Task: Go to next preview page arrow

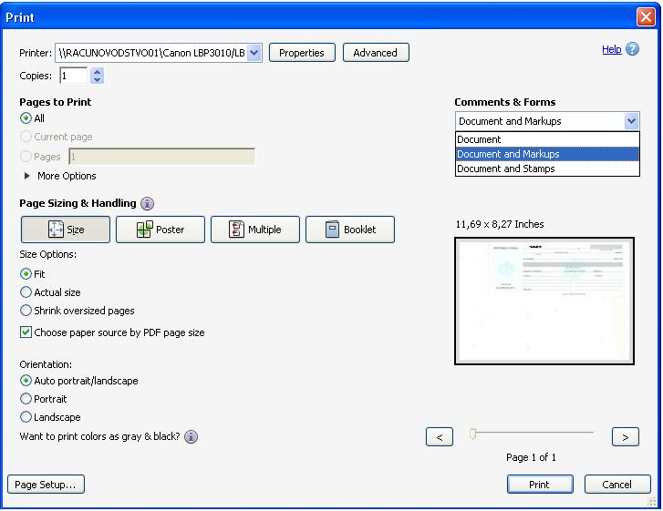Action: coord(625,437)
